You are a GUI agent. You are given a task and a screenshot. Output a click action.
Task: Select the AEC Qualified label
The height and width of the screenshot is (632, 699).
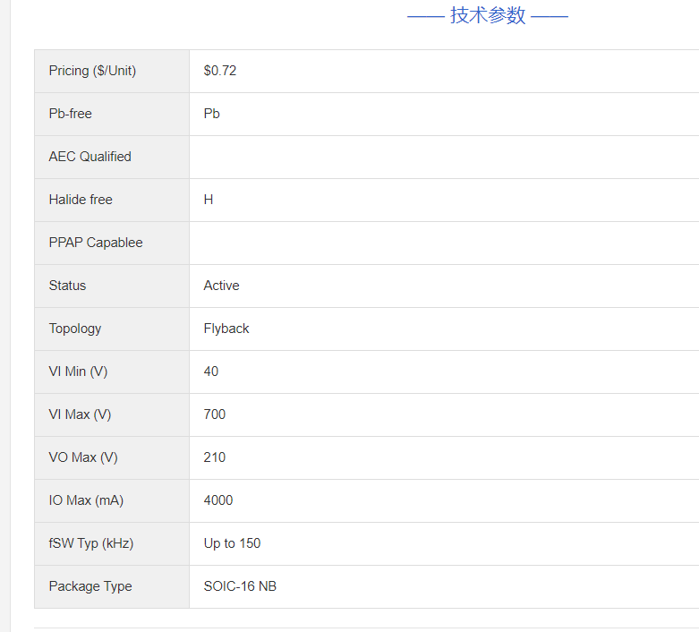click(x=90, y=157)
